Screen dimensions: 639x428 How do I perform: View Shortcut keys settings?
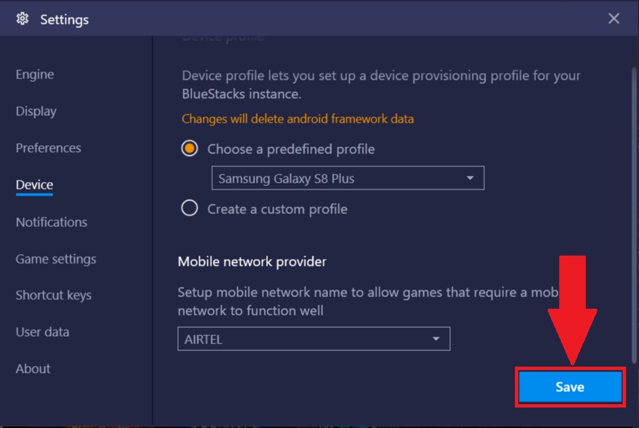pos(53,295)
